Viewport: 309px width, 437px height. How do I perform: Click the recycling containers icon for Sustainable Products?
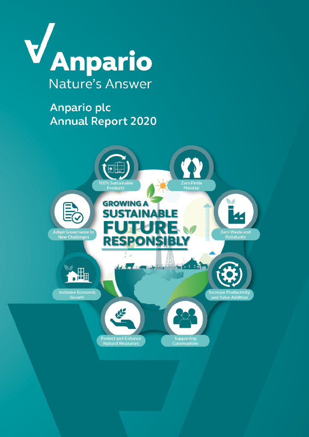coord(116,167)
